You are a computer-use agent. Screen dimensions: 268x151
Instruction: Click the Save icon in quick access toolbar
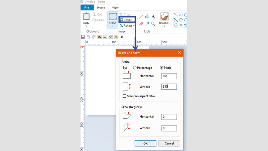(83, 37)
